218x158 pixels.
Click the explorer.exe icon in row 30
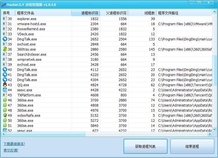pyautogui.click(x=5, y=19)
